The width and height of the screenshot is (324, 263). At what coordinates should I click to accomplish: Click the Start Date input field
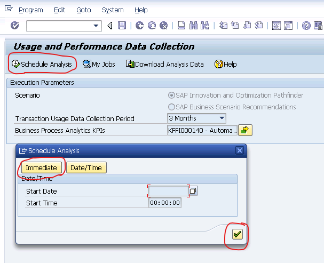(x=169, y=191)
